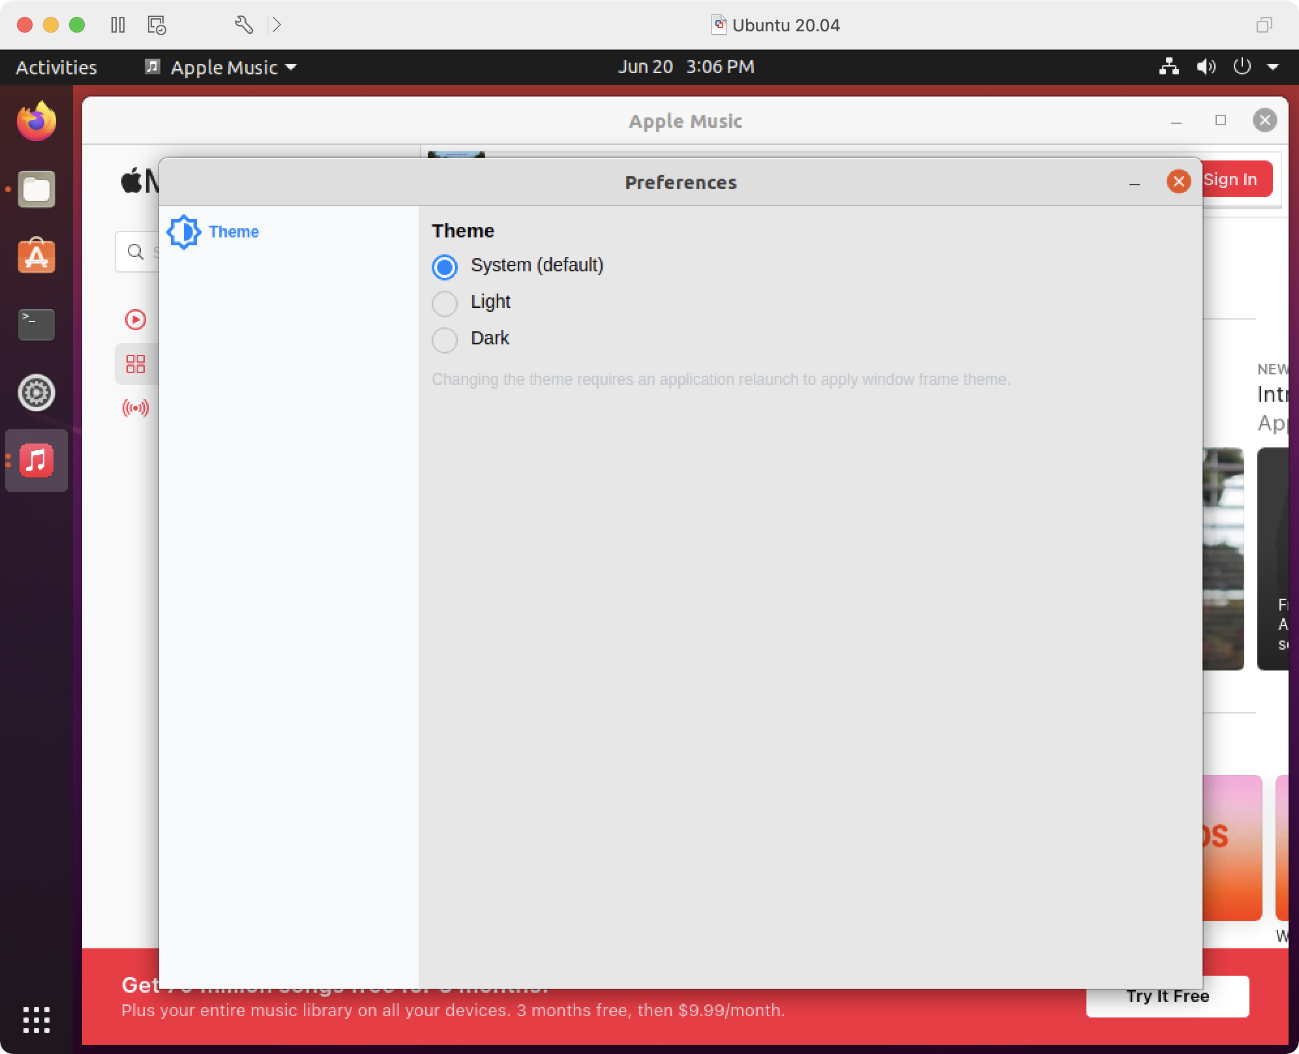Open network status icon in top bar

(x=1169, y=67)
